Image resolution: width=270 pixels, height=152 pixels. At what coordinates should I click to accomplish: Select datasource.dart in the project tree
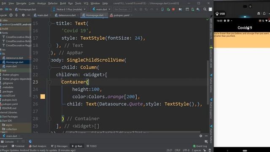click(x=14, y=58)
